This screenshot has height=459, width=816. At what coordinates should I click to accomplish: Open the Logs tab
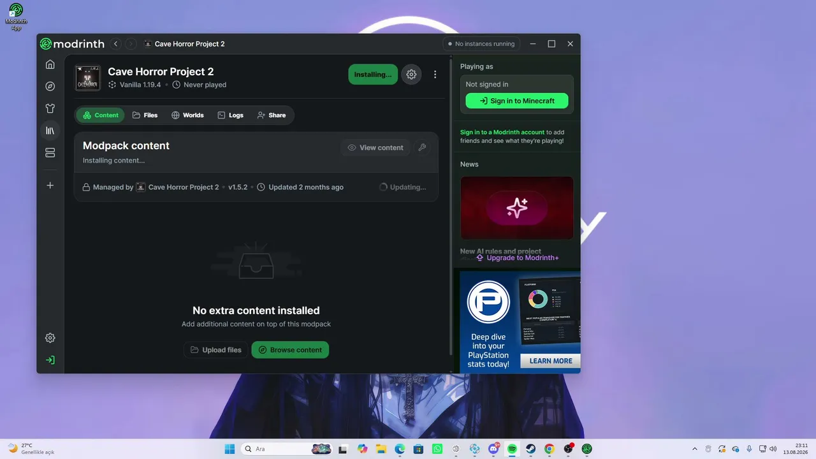click(x=231, y=115)
